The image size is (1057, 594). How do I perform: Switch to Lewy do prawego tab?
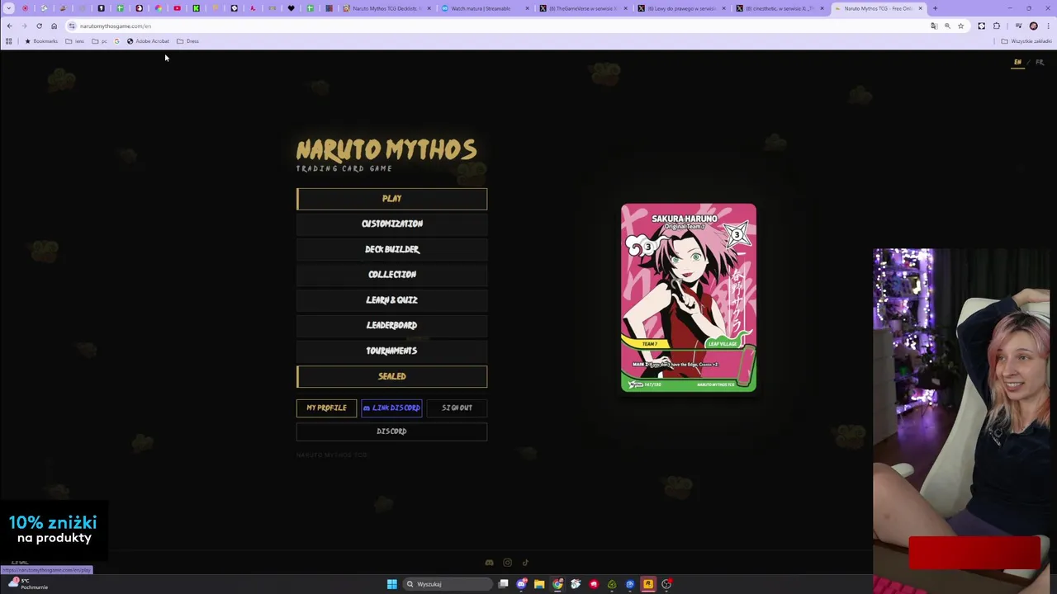coord(681,8)
